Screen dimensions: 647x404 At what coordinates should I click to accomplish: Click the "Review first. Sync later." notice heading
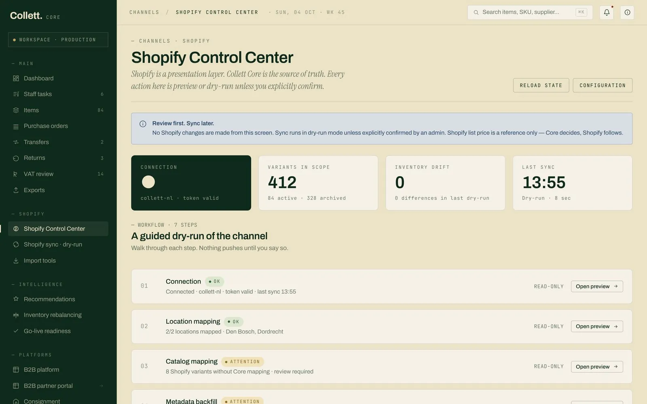[x=183, y=124]
